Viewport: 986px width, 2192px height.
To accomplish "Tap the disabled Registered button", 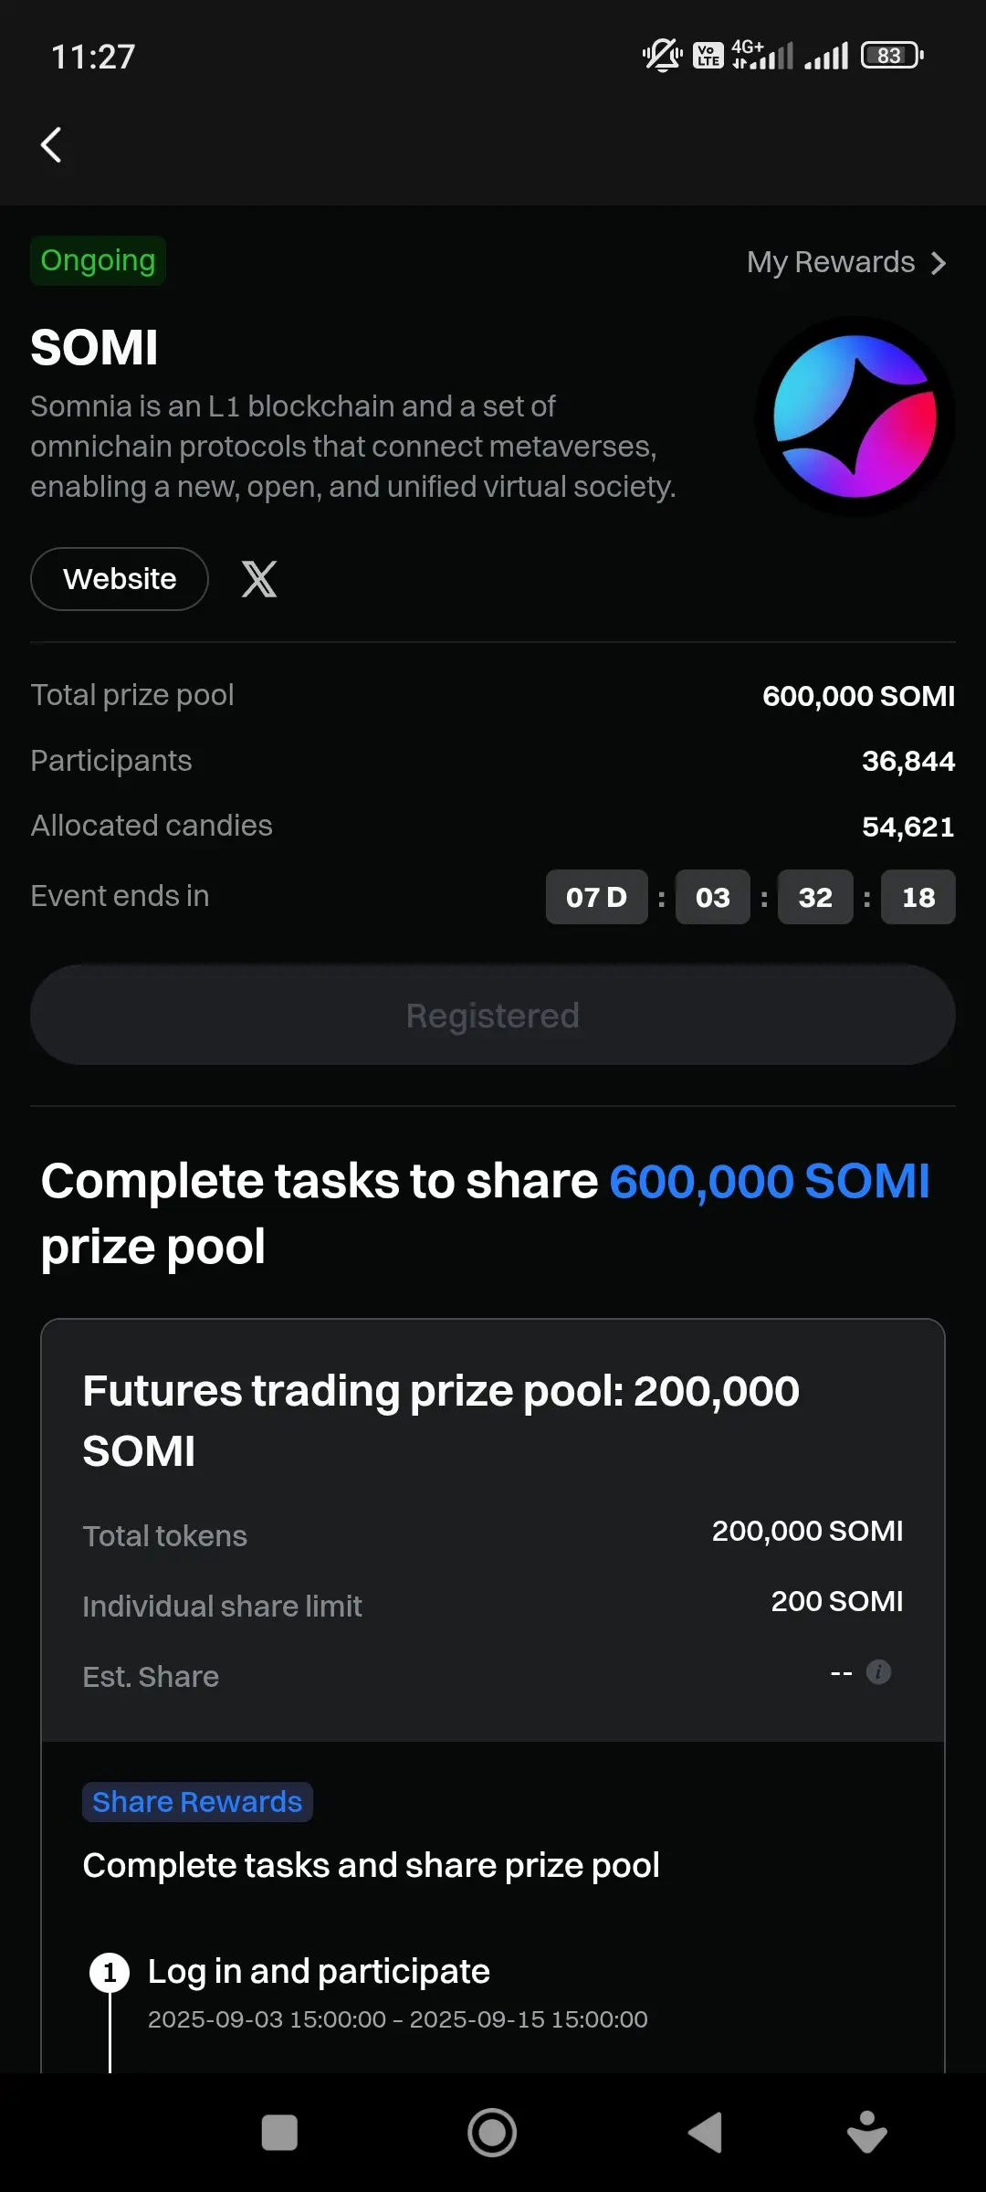I will coord(493,1015).
